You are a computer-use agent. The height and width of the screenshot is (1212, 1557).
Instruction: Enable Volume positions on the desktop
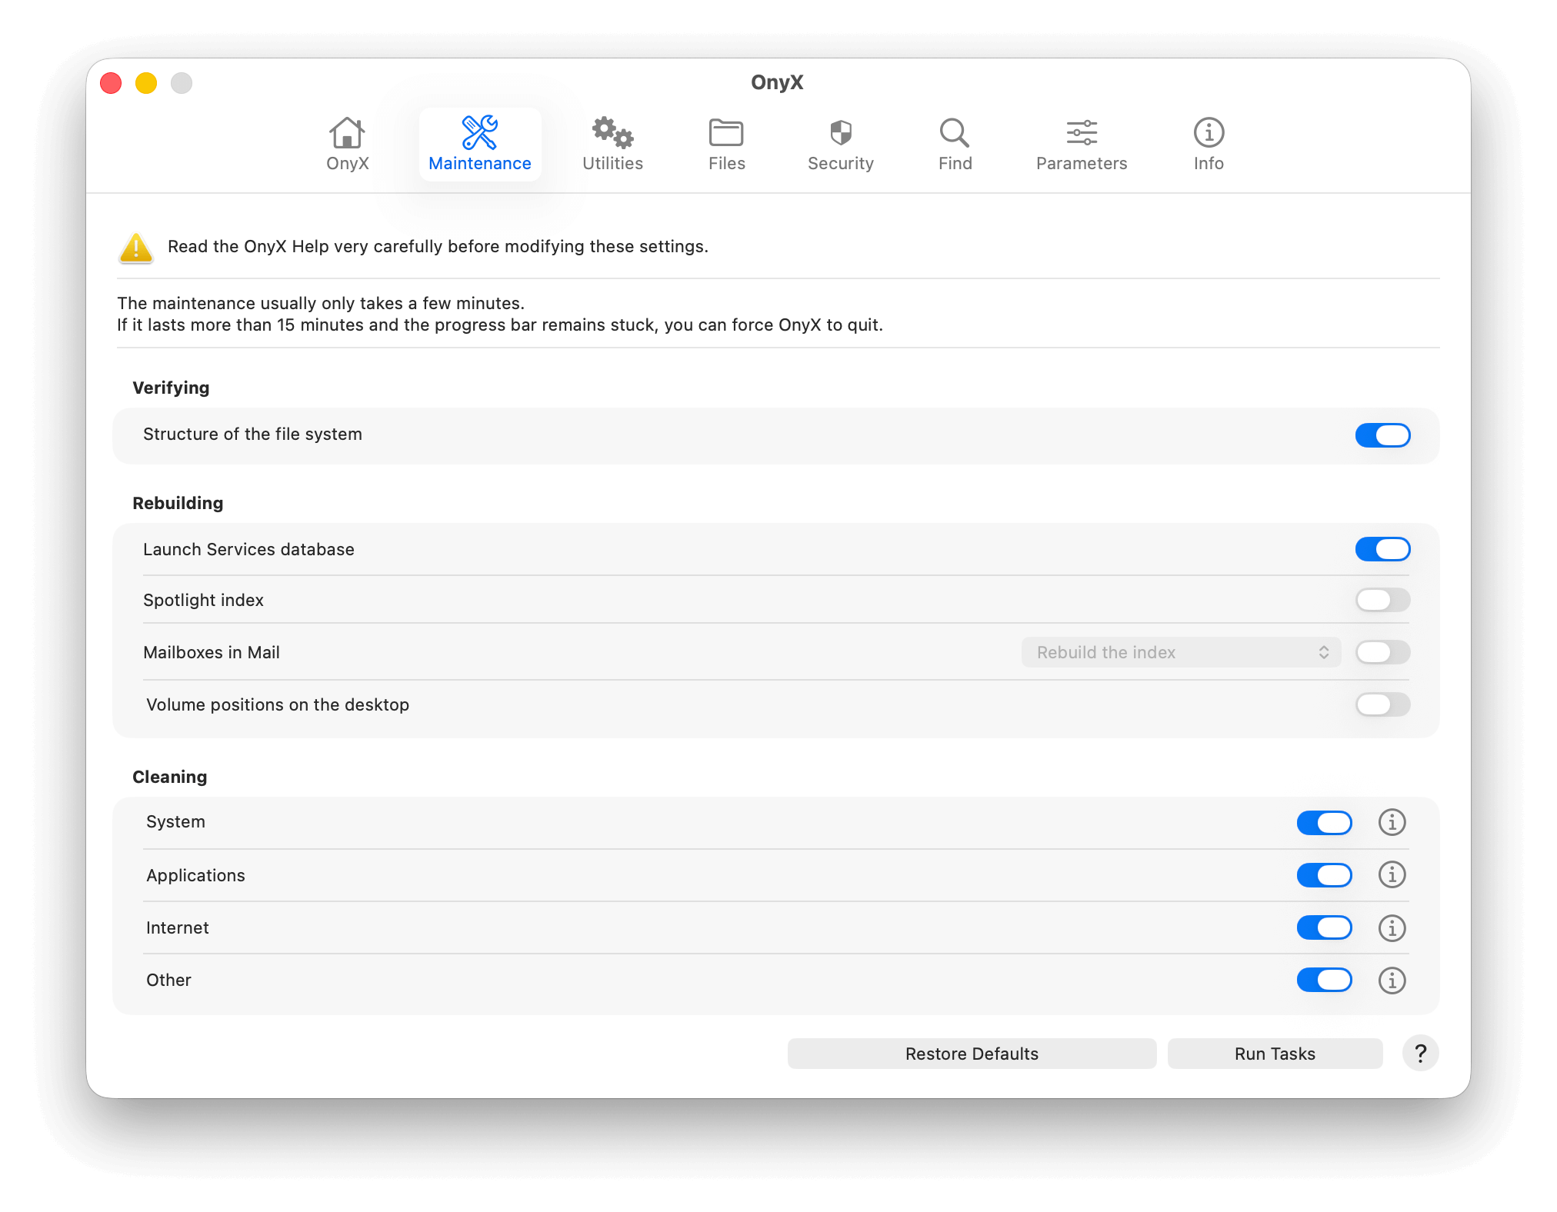1382,704
